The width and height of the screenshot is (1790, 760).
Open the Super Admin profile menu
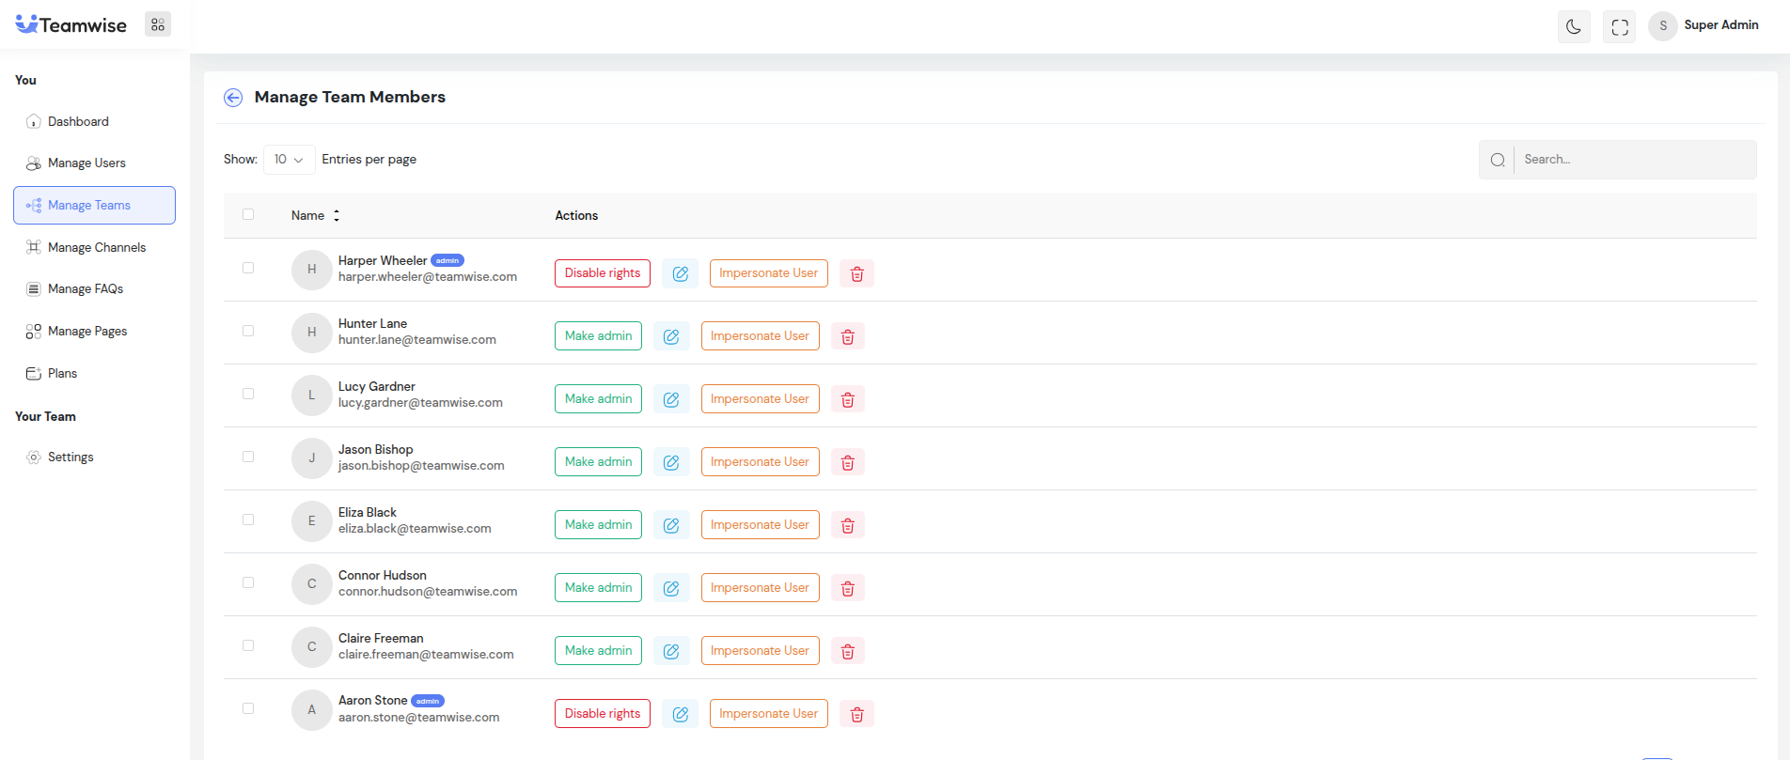point(1704,25)
